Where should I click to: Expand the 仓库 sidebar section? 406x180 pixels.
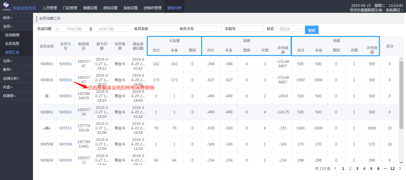coord(16,61)
